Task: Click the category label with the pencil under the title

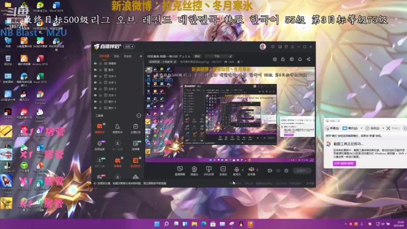Action: (163, 62)
